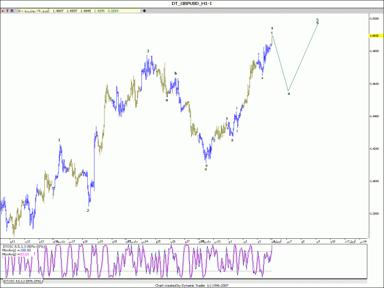384x288 pixels.
Task: Click the MovAvg1 = 100.00 readout
Action: (x=17, y=251)
